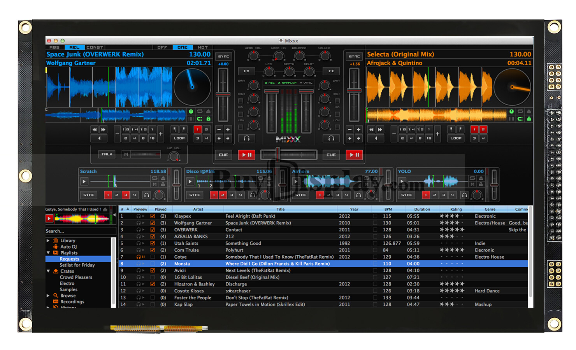Preview the Klaypex track with headphone icon

click(138, 216)
